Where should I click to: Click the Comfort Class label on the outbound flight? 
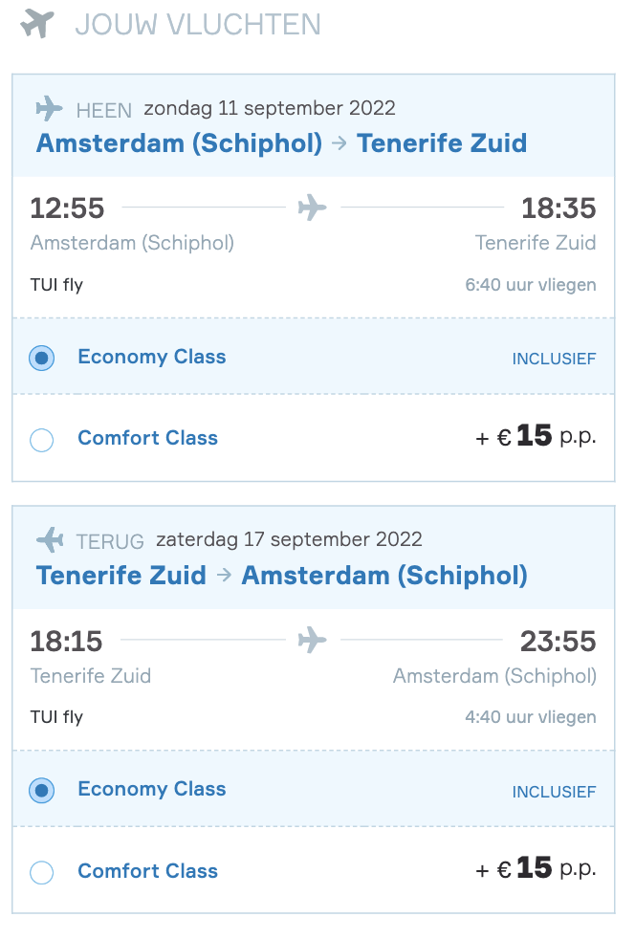tap(148, 438)
